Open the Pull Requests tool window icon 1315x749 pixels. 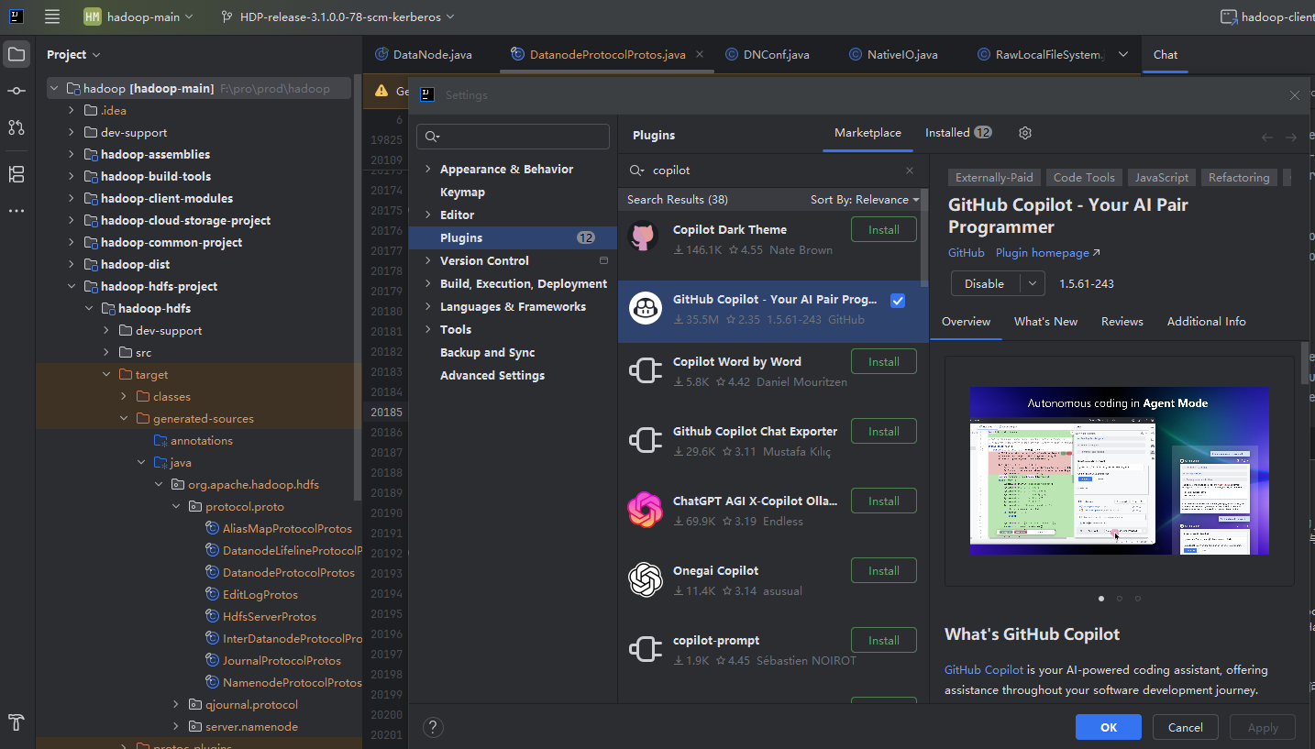[17, 127]
